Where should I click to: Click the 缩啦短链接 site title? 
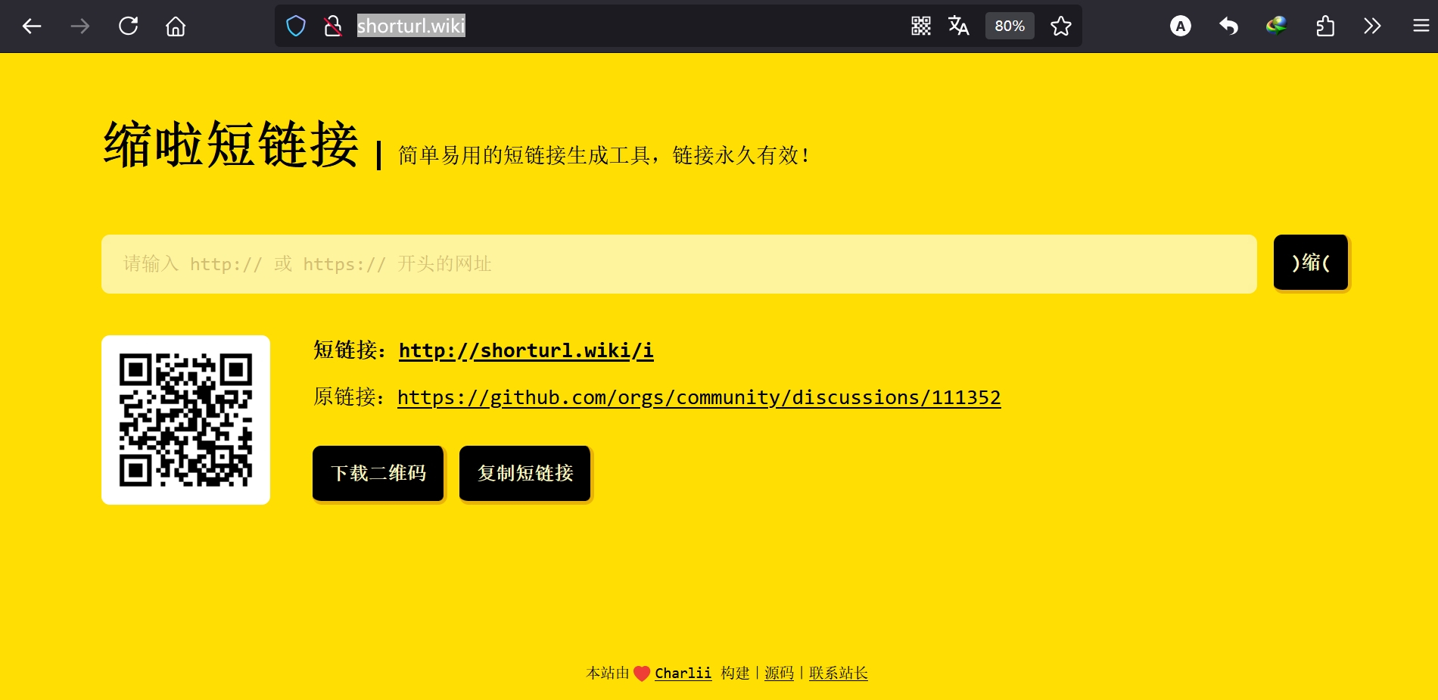coord(231,145)
